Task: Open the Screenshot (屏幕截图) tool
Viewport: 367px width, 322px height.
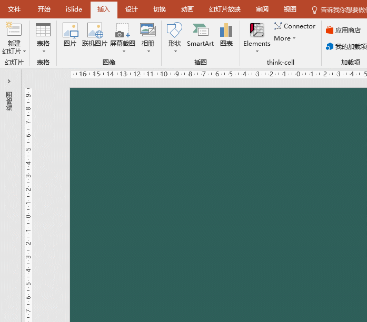Action: (x=123, y=31)
